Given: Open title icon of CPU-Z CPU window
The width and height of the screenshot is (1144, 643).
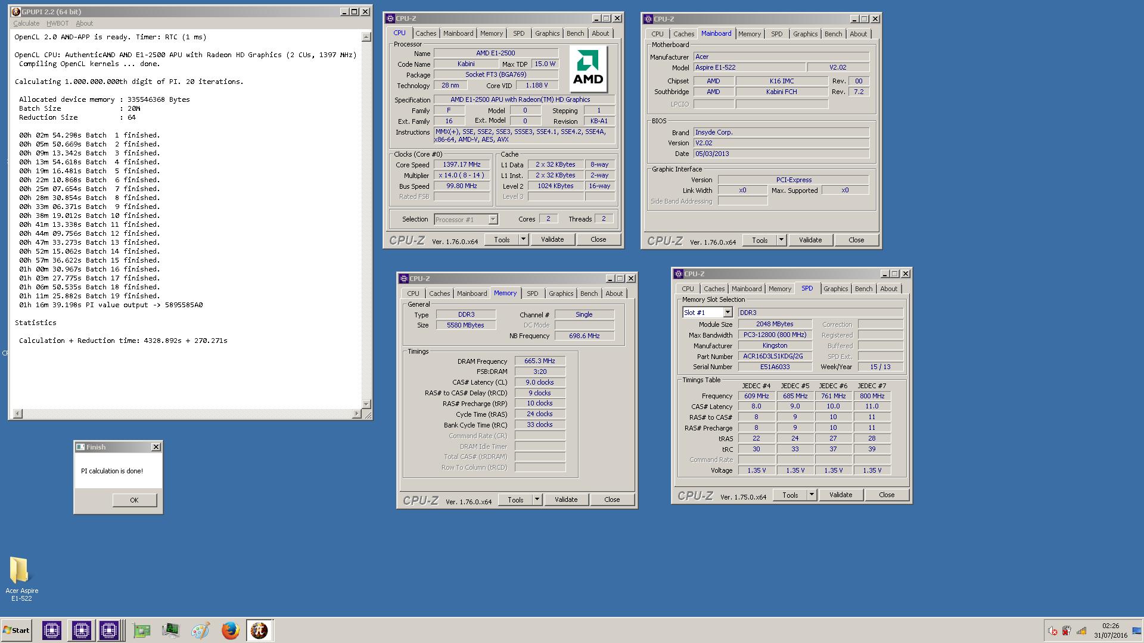Looking at the screenshot, I should pos(390,18).
